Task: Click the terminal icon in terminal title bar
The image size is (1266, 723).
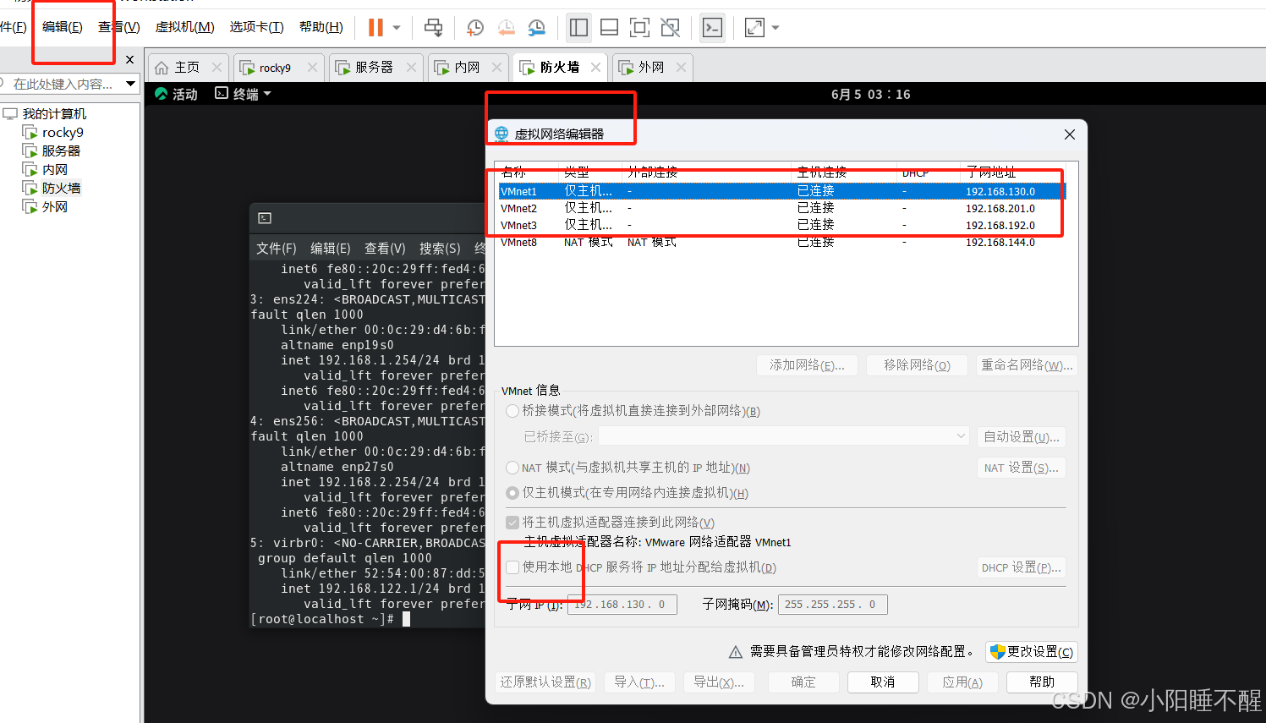Action: [x=265, y=218]
